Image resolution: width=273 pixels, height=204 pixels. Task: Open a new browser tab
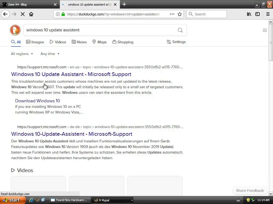124,4
